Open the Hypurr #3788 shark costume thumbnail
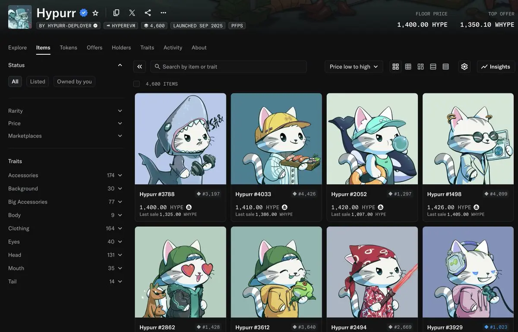Screen dimensions: 518x332 coord(180,139)
